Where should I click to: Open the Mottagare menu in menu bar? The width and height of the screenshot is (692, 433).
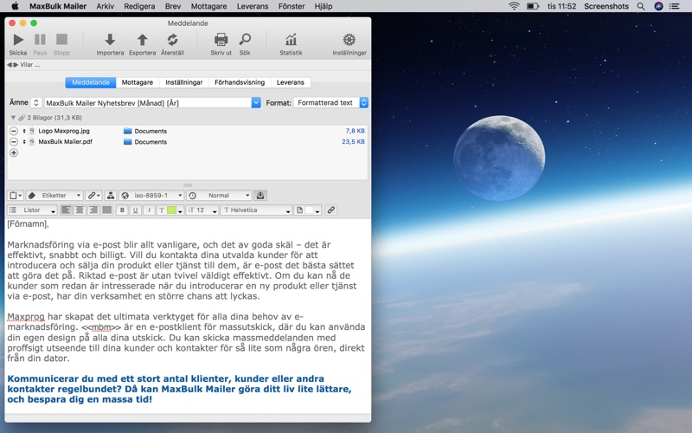click(208, 6)
